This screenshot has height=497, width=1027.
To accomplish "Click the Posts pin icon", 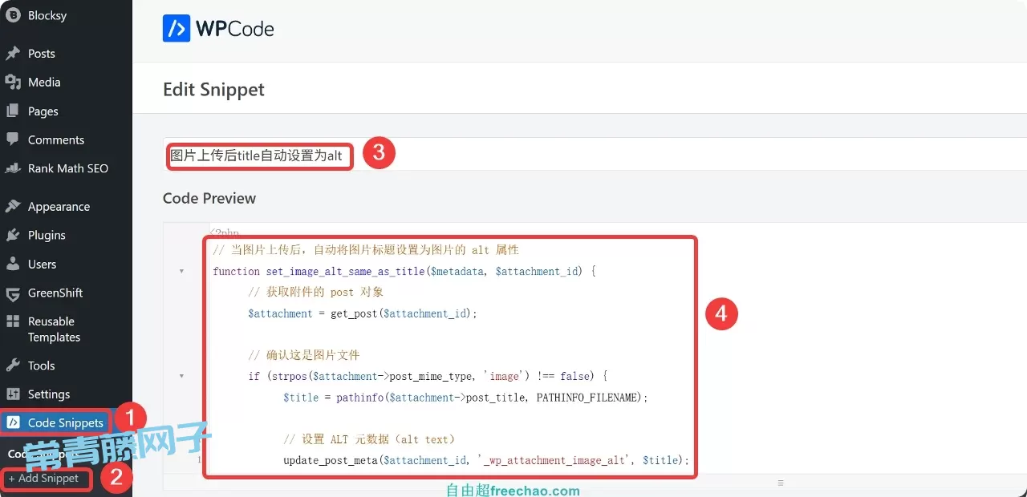I will 12,54.
